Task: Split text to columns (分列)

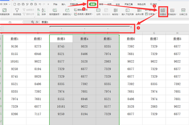Action: pos(98,12)
